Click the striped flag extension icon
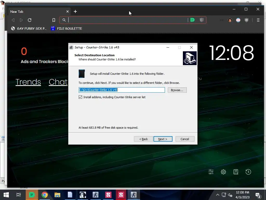 point(238,20)
